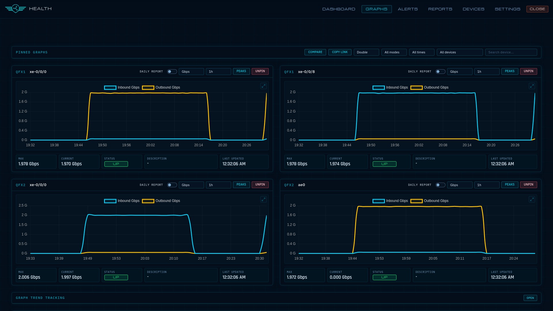The image size is (553, 311).
Task: Click the 1.997 Gbps current value
Action: (x=72, y=277)
